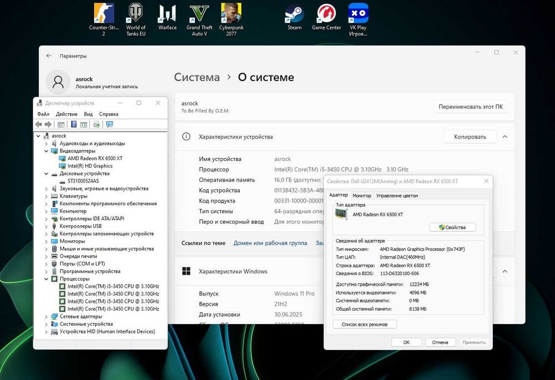Select Intel(R) HD Graphics device
Image resolution: width=555 pixels, height=380 pixels.
coord(90,166)
